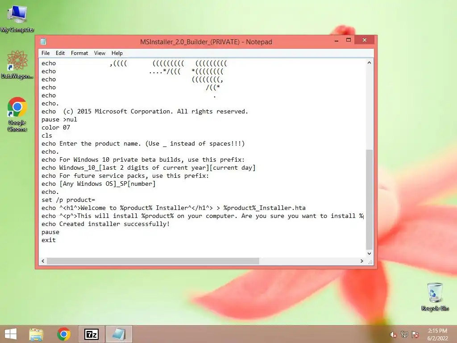Click the 'exit' line at the end

pyautogui.click(x=48, y=240)
